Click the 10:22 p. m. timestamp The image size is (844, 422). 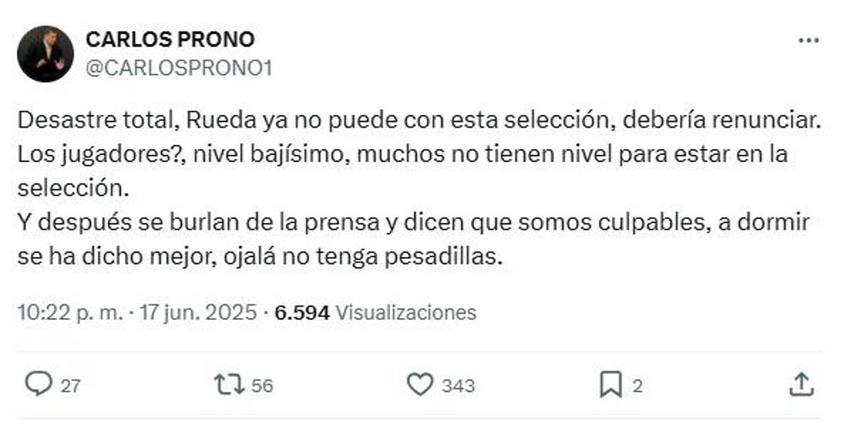point(70,312)
